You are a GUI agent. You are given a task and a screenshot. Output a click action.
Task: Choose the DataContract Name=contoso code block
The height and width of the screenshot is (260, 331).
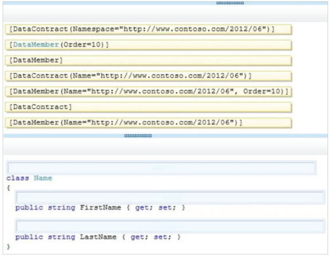click(149, 76)
